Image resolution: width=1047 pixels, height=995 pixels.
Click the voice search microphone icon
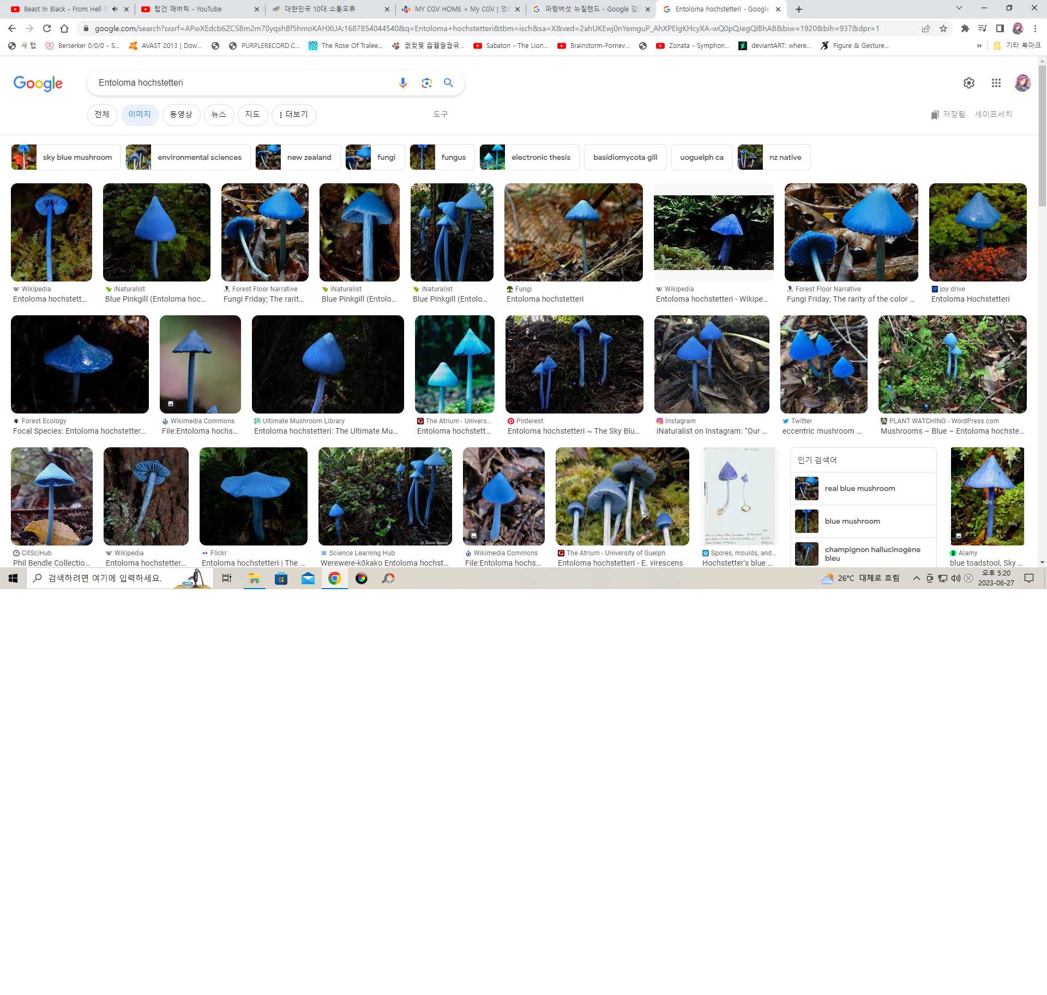(x=402, y=83)
